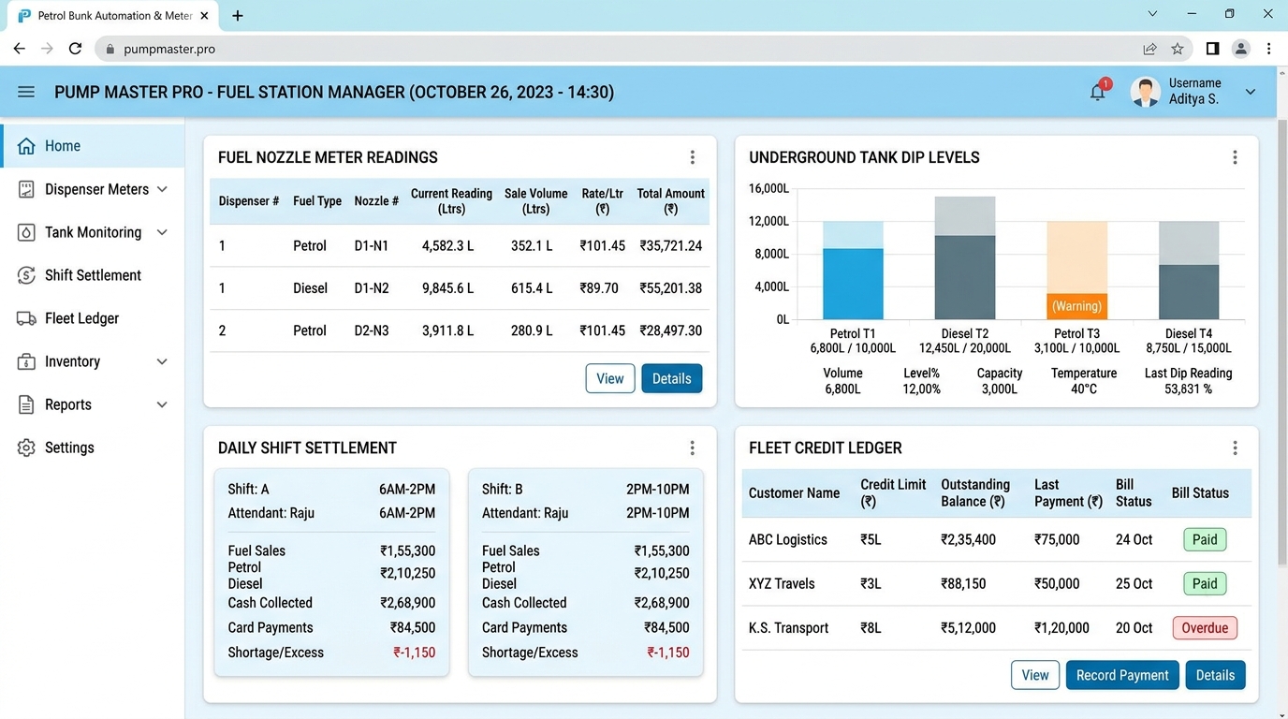Share this page from address bar

(1149, 49)
